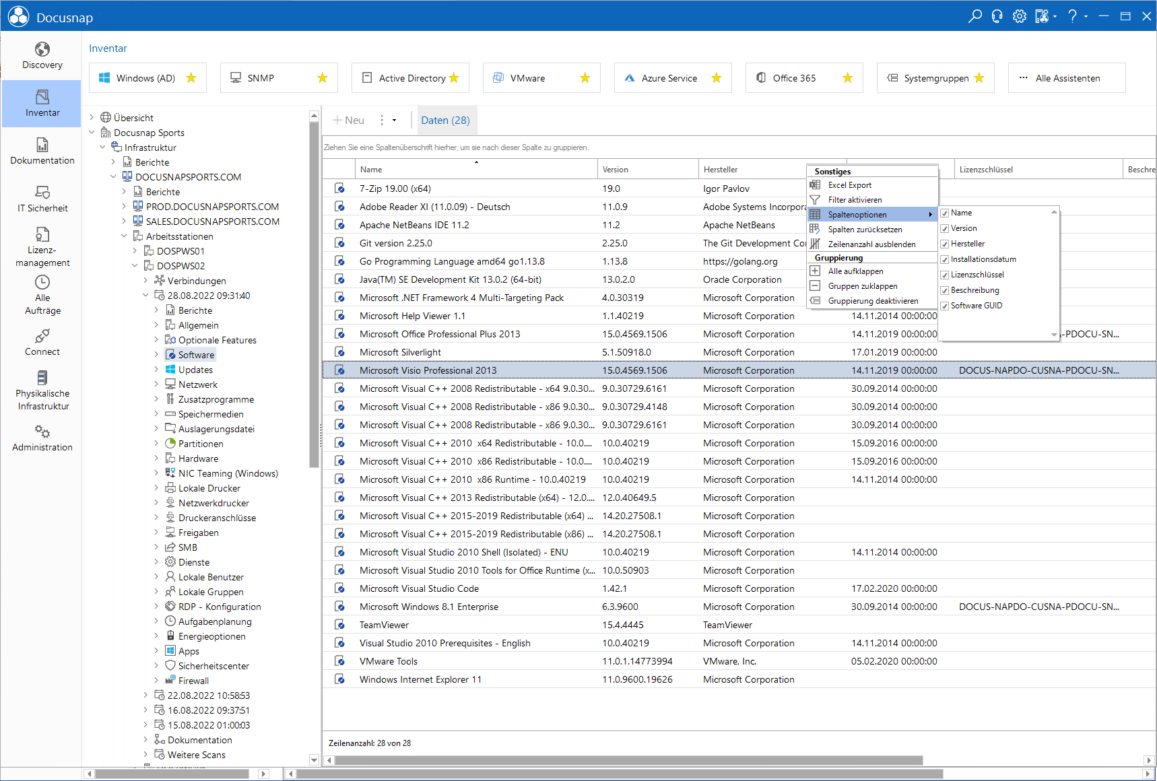This screenshot has height=781, width=1157.
Task: Open settings gear in title bar
Action: [1020, 16]
